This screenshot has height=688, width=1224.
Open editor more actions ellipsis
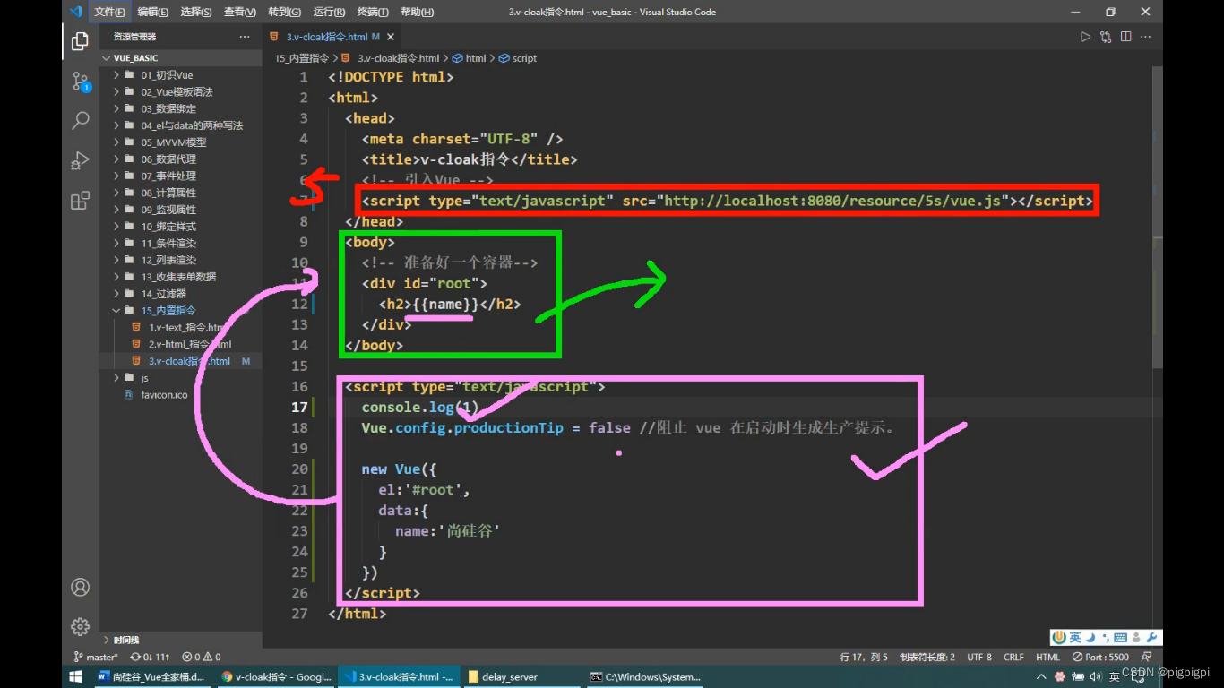(1147, 37)
